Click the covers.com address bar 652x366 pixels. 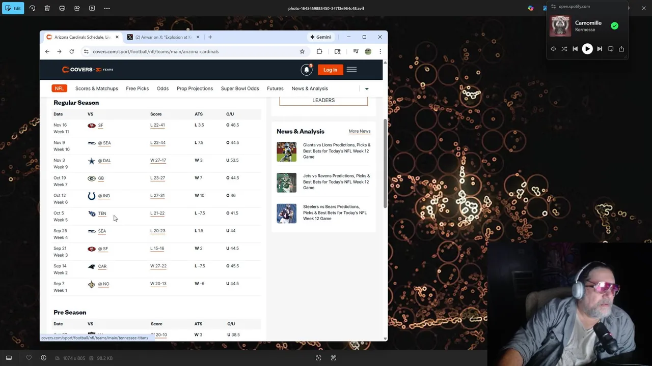coord(194,51)
